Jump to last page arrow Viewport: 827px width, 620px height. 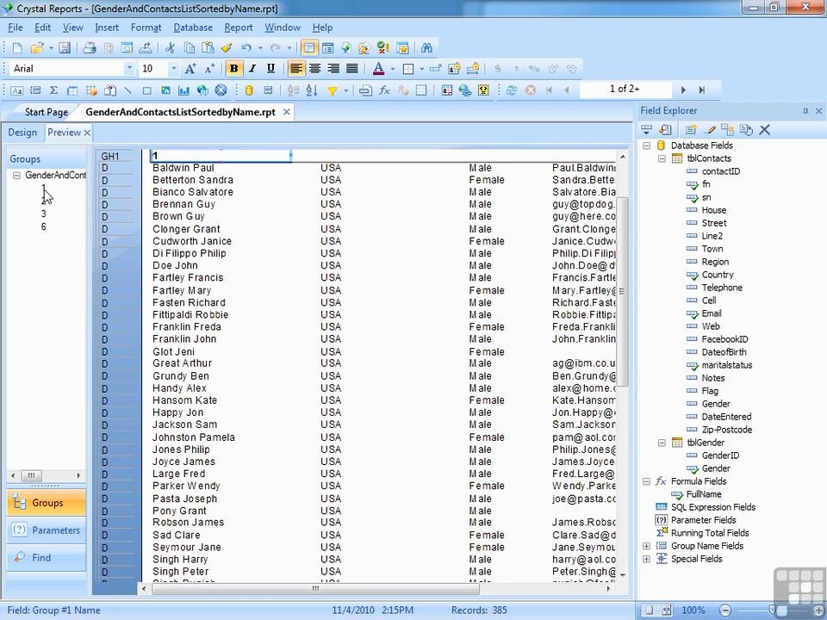point(701,90)
